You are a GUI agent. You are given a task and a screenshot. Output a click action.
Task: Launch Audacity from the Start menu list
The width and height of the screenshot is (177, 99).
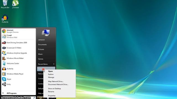coord(19,69)
